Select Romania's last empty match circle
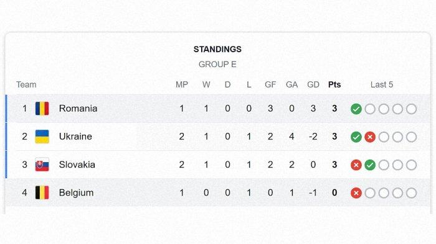Image resolution: width=436 pixels, height=244 pixels. point(411,109)
